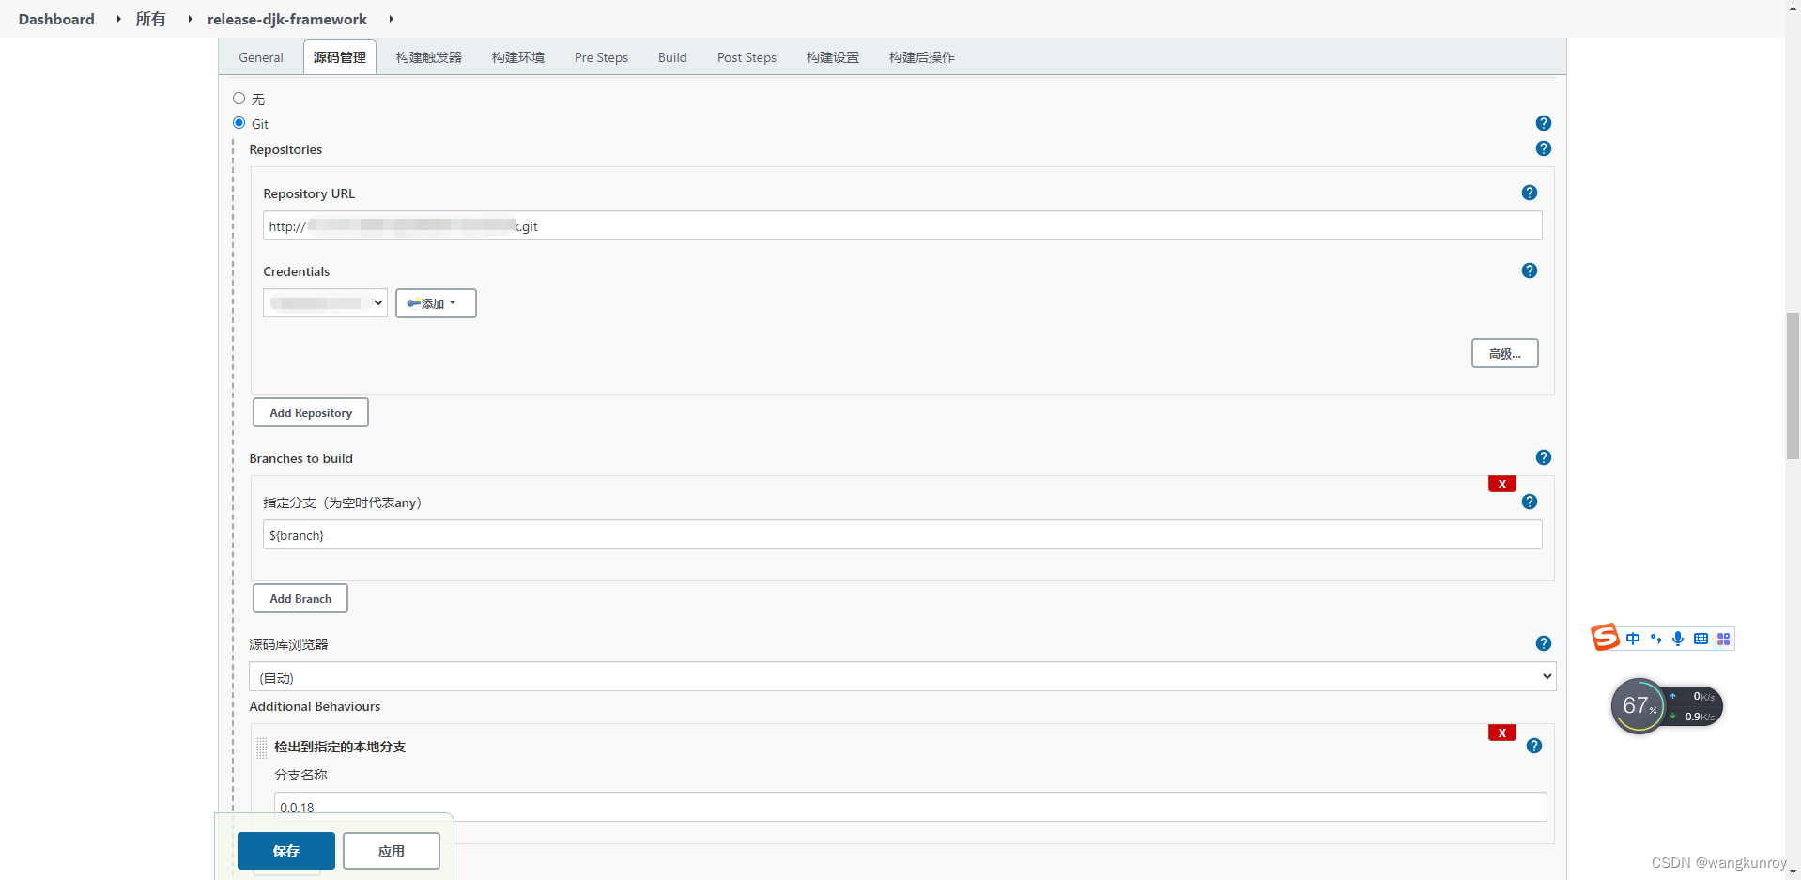Delete the branch specifier with red X

coord(1501,484)
